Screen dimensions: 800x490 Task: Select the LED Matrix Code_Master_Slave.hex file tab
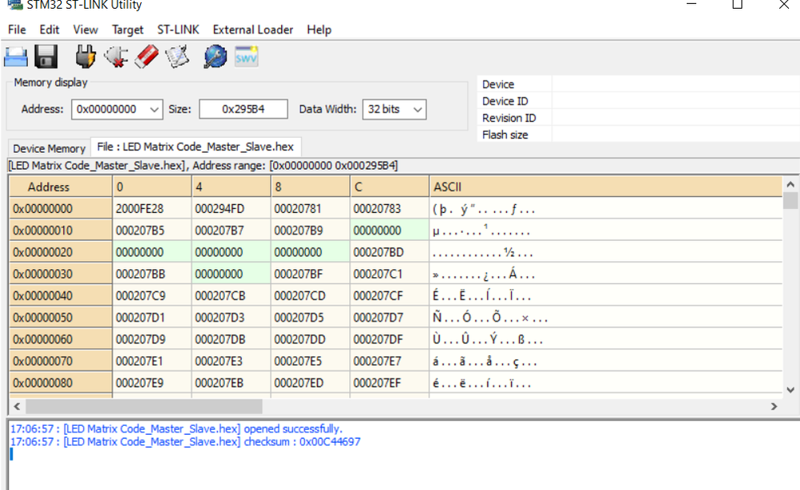tap(195, 147)
